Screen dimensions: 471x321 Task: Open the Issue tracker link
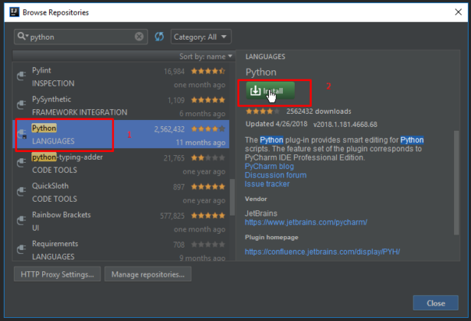[x=267, y=183]
